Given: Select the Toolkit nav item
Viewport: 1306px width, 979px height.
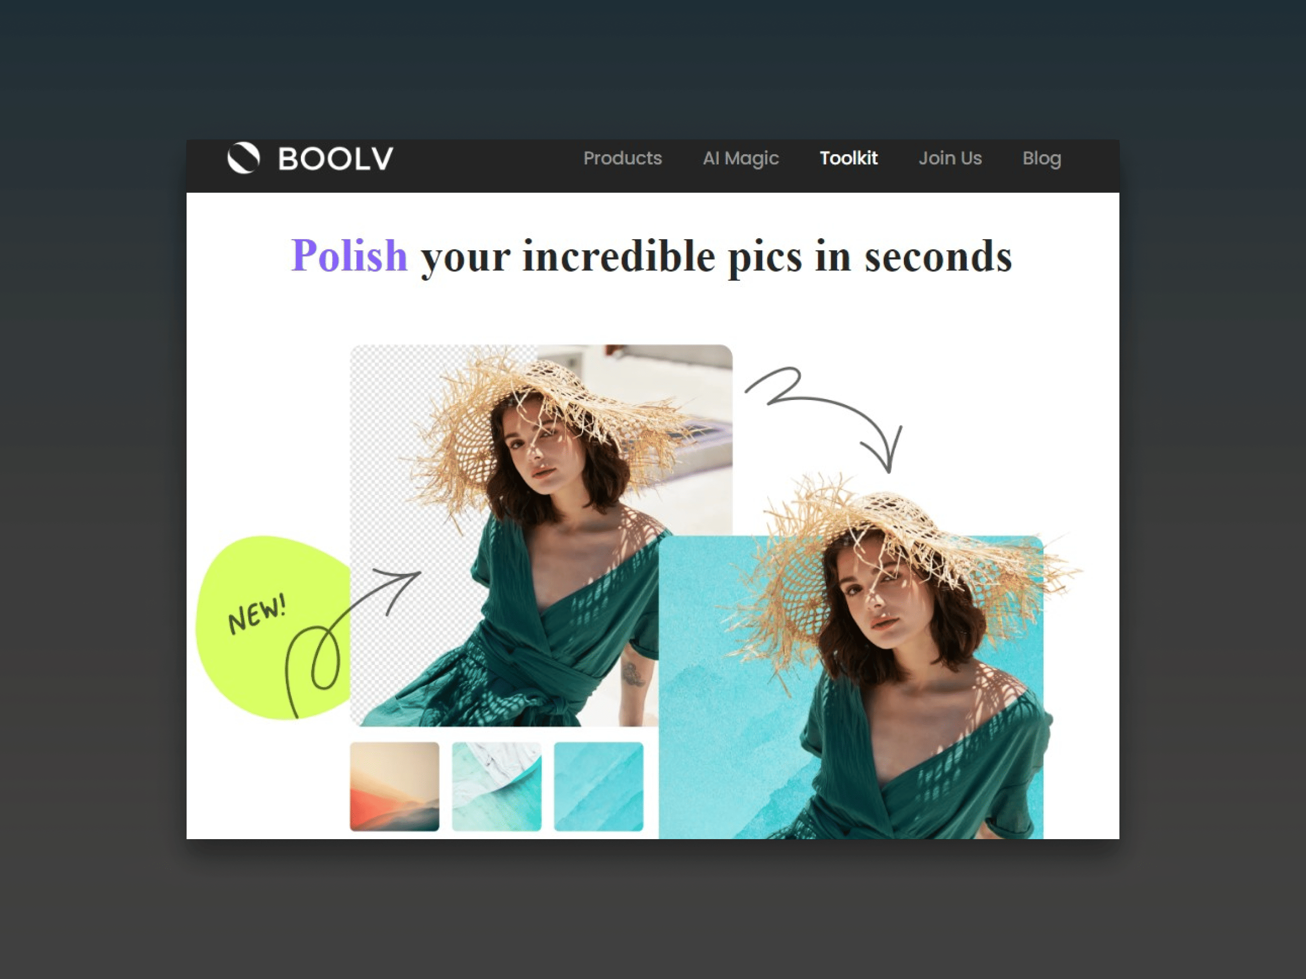Looking at the screenshot, I should coord(848,158).
